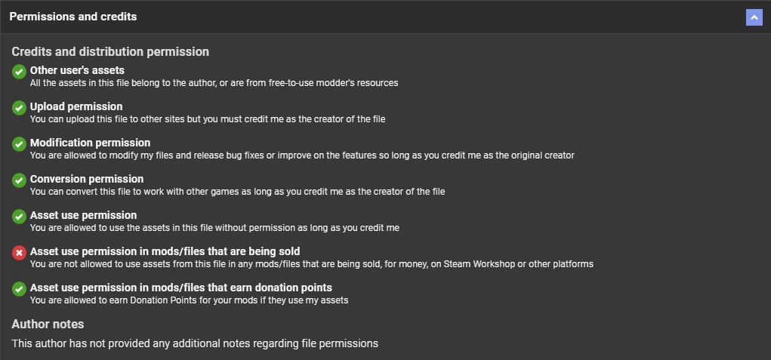Click the Permissions and credits header title

[x=73, y=17]
